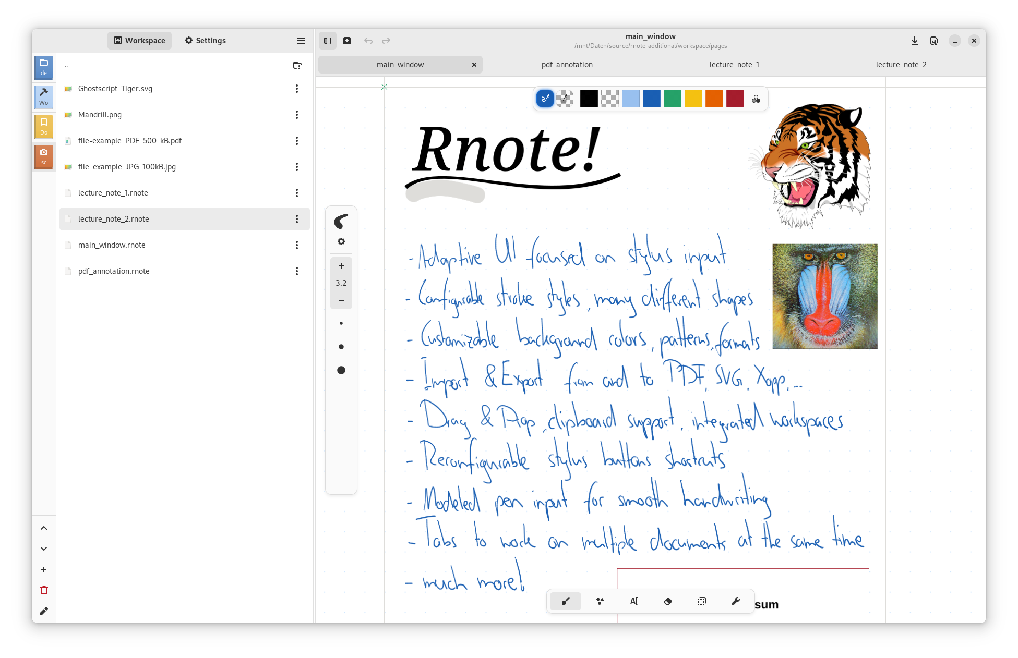Switch to the lecture_note_2 tab
1018x658 pixels.
(901, 65)
